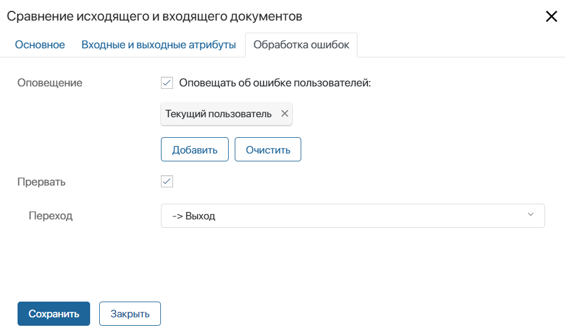565x330 pixels.
Task: Close the dialog with the X icon
Action: point(551,16)
